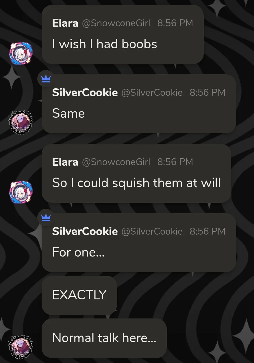
Task: Tap Elara's avatar beside "I wish I had boobs"
Action: [21, 53]
